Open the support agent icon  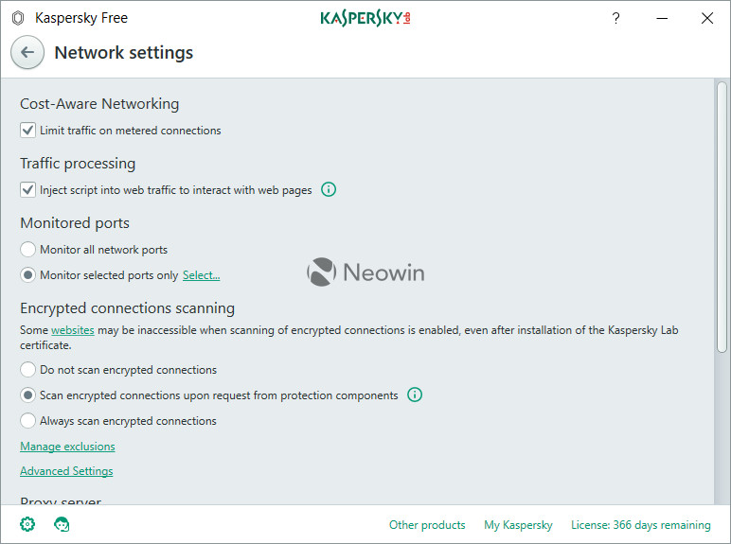coord(62,524)
